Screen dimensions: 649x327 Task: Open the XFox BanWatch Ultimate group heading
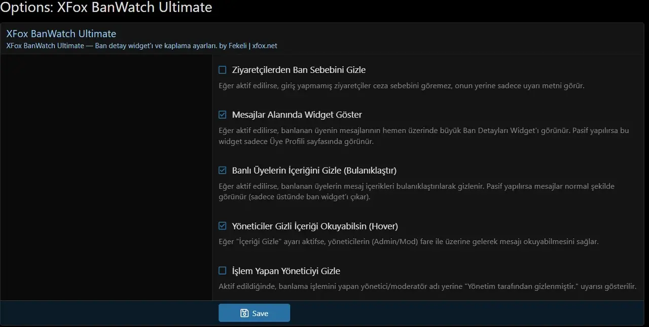coord(61,34)
